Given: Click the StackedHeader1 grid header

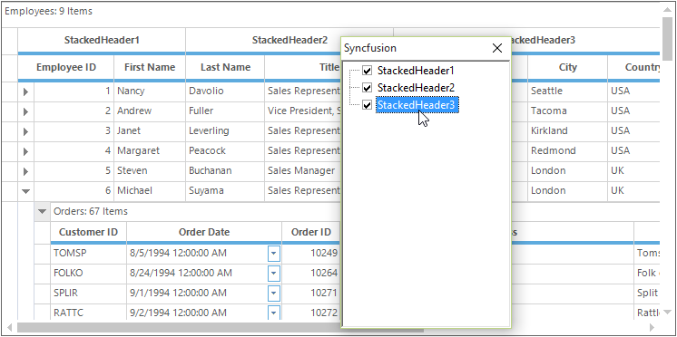Looking at the screenshot, I should 102,41.
